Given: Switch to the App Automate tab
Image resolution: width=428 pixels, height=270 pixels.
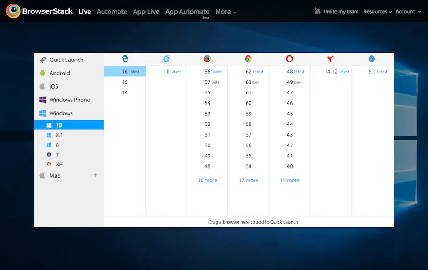Looking at the screenshot, I should pos(187,12).
